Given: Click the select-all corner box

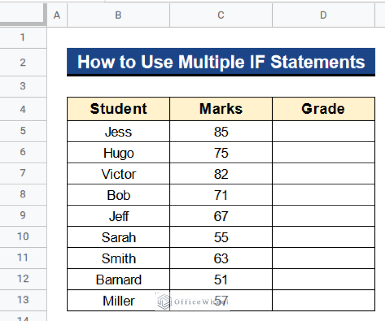Looking at the screenshot, I should click(23, 16).
